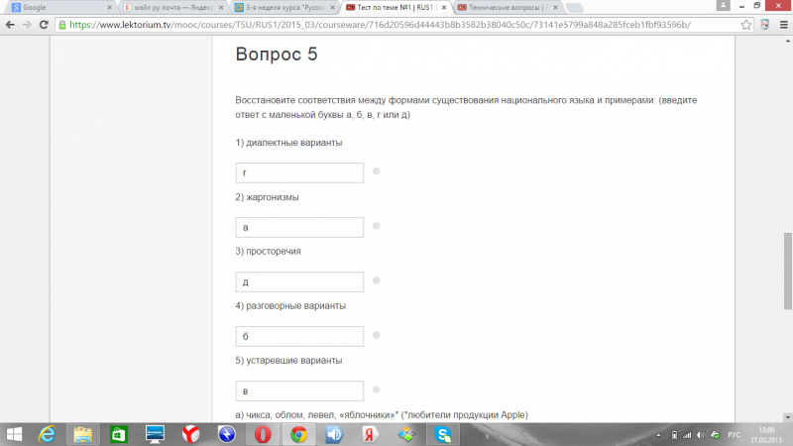793x446 pixels.
Task: Open the Yandex 'Я' taskbar icon
Action: [x=370, y=434]
